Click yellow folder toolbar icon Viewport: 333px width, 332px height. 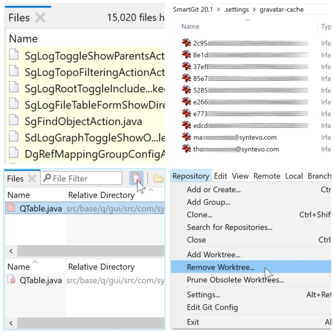tap(158, 178)
